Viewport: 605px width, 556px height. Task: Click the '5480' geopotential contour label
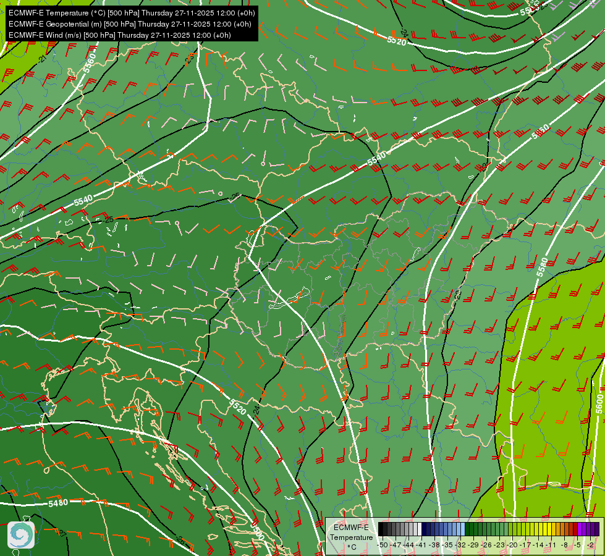coord(58,503)
